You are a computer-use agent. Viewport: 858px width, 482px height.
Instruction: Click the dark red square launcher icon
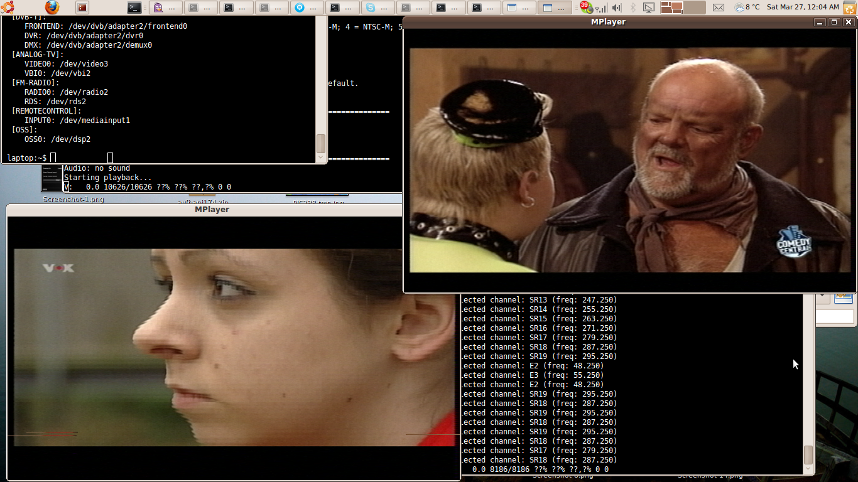82,8
